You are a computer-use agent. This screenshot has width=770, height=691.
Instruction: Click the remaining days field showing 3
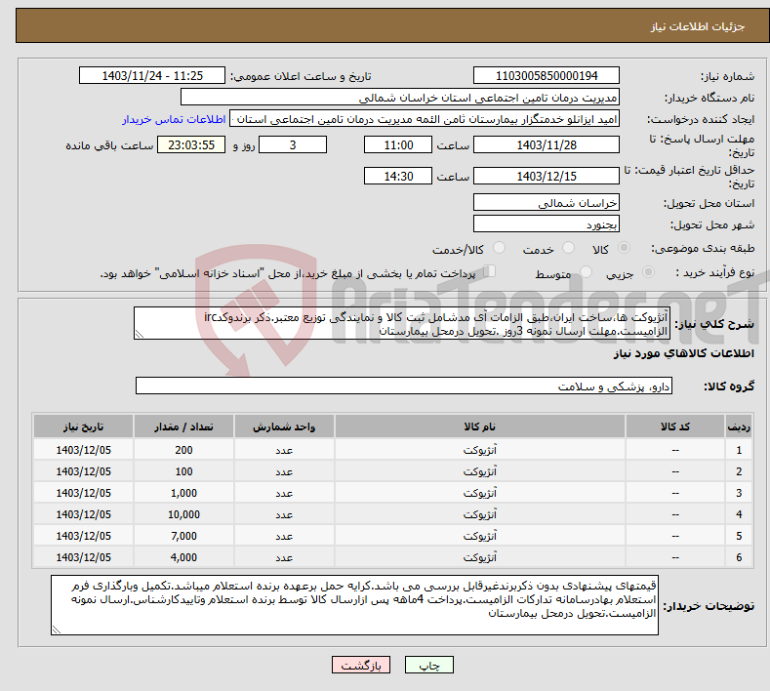point(293,144)
